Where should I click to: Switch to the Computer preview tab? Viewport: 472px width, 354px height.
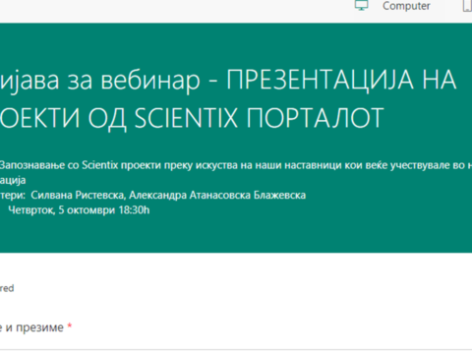coord(406,6)
